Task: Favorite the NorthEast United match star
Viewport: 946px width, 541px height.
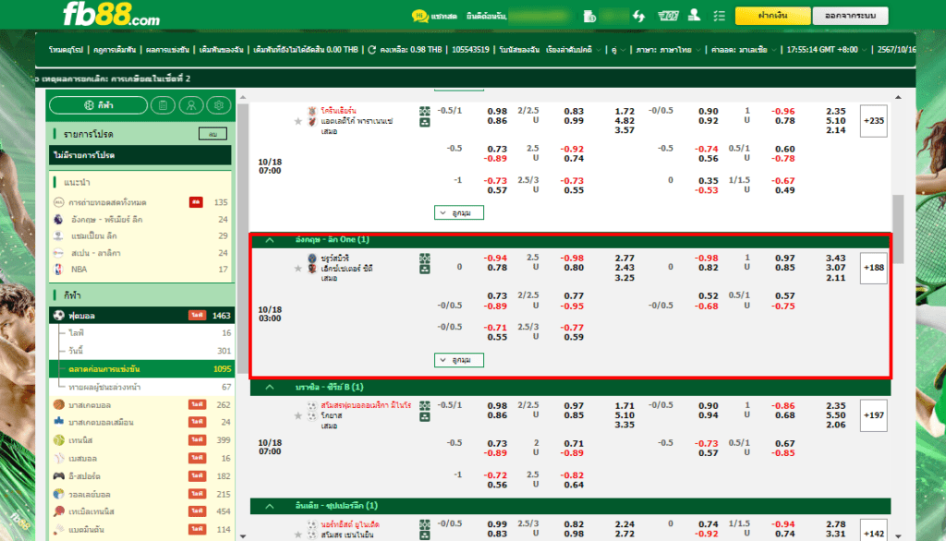Action: (298, 535)
